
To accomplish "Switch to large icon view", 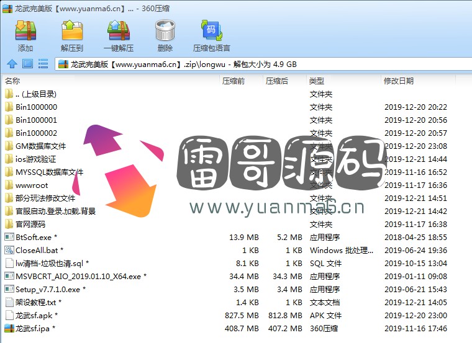I will (x=27, y=64).
